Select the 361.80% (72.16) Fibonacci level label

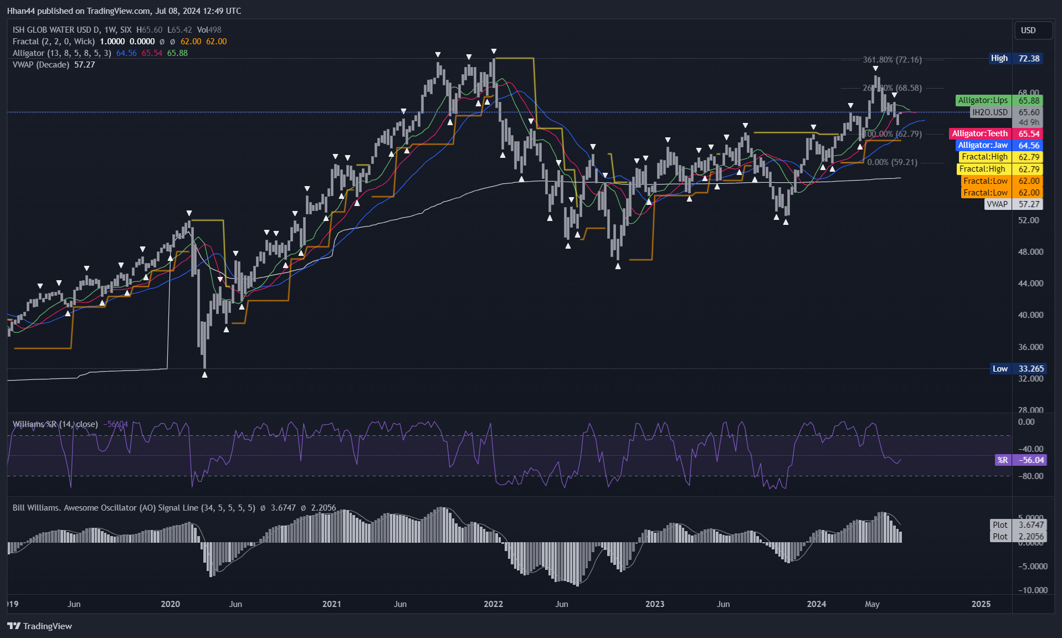tap(892, 60)
